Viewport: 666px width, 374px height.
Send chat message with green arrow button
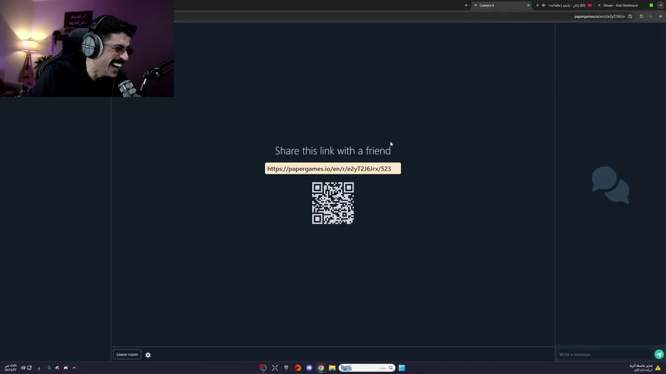click(x=659, y=354)
